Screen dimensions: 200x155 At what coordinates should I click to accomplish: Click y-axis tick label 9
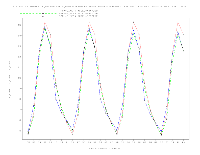pos(20,88)
